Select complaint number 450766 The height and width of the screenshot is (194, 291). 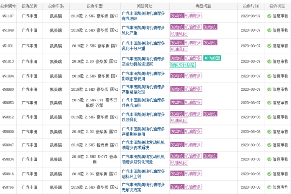8,187
